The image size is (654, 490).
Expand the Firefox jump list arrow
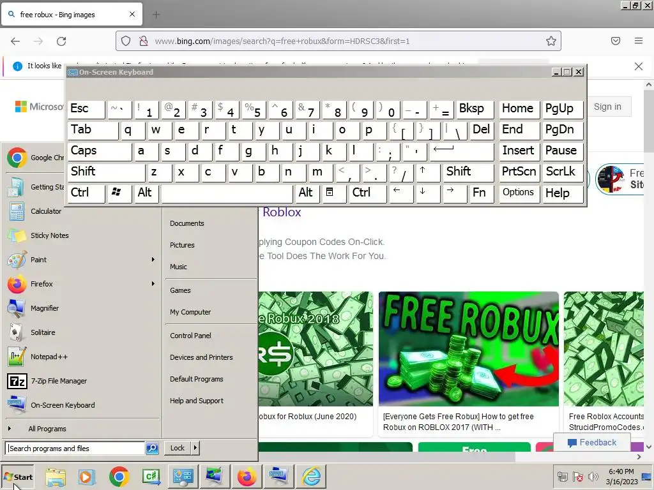[153, 284]
